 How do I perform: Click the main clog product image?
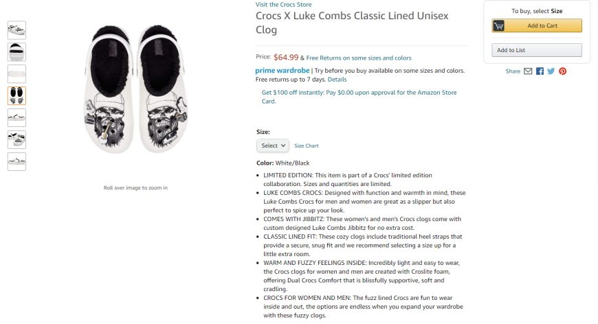tap(135, 89)
